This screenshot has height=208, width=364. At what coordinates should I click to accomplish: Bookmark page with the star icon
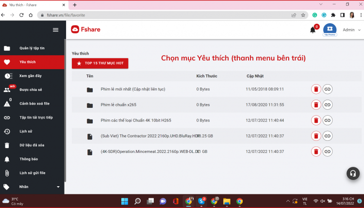303,15
